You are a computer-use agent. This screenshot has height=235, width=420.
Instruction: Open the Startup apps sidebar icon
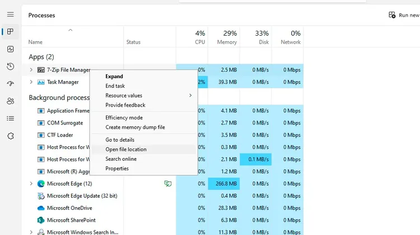[x=11, y=84]
